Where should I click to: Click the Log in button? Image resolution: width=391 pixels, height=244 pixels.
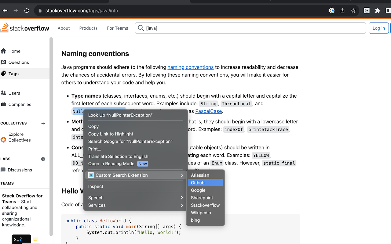pos(378,28)
